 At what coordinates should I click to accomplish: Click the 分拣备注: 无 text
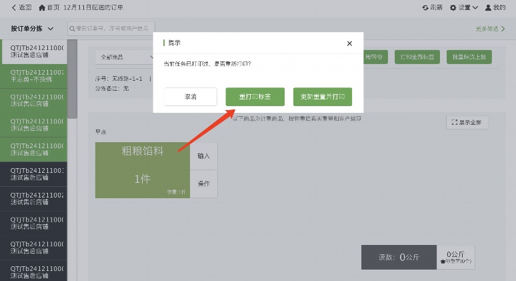(x=112, y=88)
